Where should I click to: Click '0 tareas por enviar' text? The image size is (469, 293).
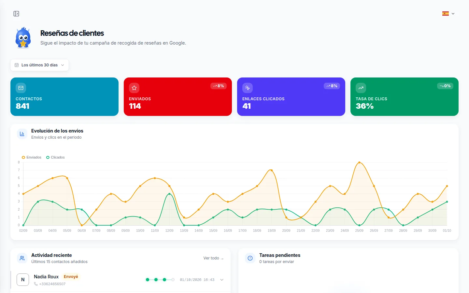pos(277,262)
